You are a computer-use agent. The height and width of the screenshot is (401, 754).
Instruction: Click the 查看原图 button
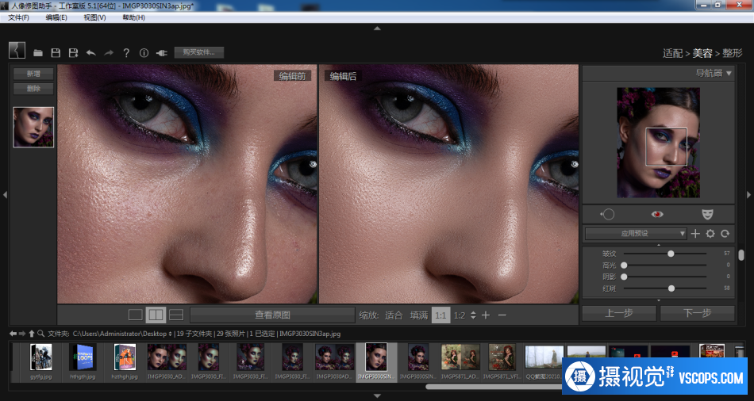click(x=273, y=315)
